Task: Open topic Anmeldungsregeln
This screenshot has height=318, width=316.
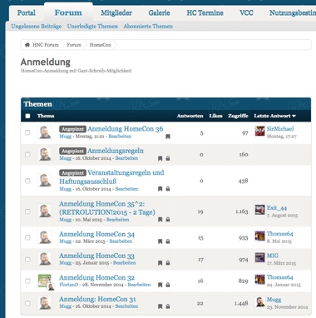Action: pyautogui.click(x=116, y=151)
